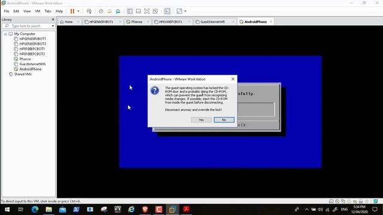Click the stretch guest display icon

point(180,11)
